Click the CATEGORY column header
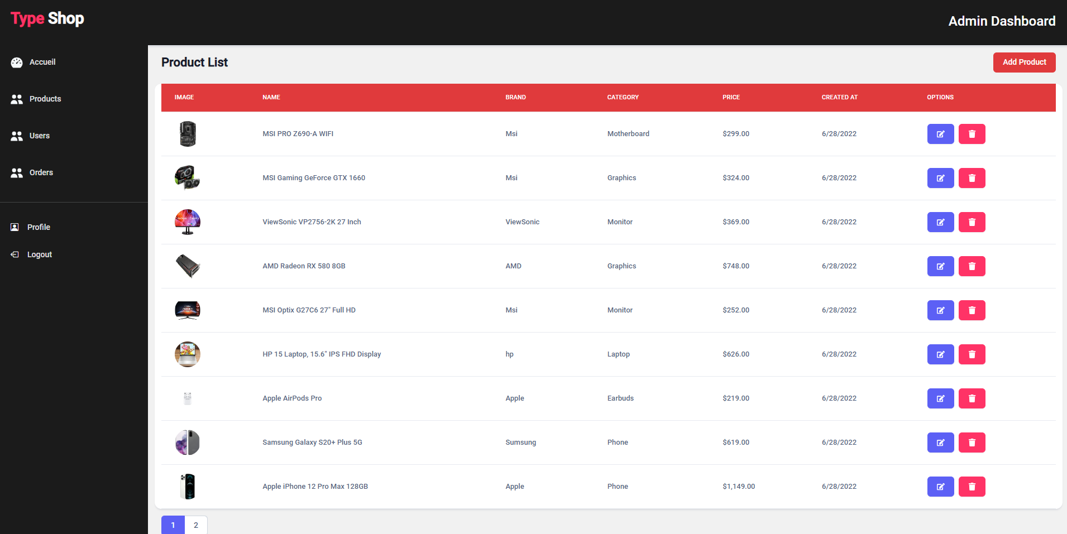The image size is (1067, 534). [623, 97]
